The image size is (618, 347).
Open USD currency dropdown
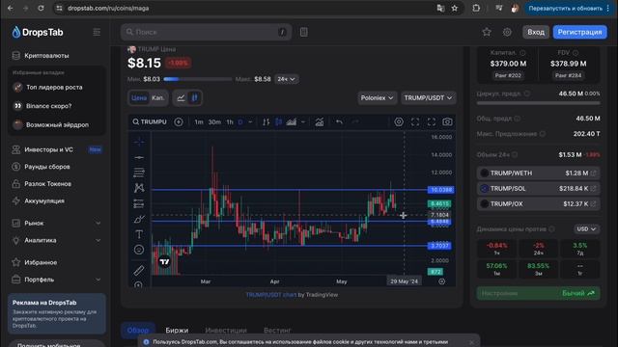(586, 229)
